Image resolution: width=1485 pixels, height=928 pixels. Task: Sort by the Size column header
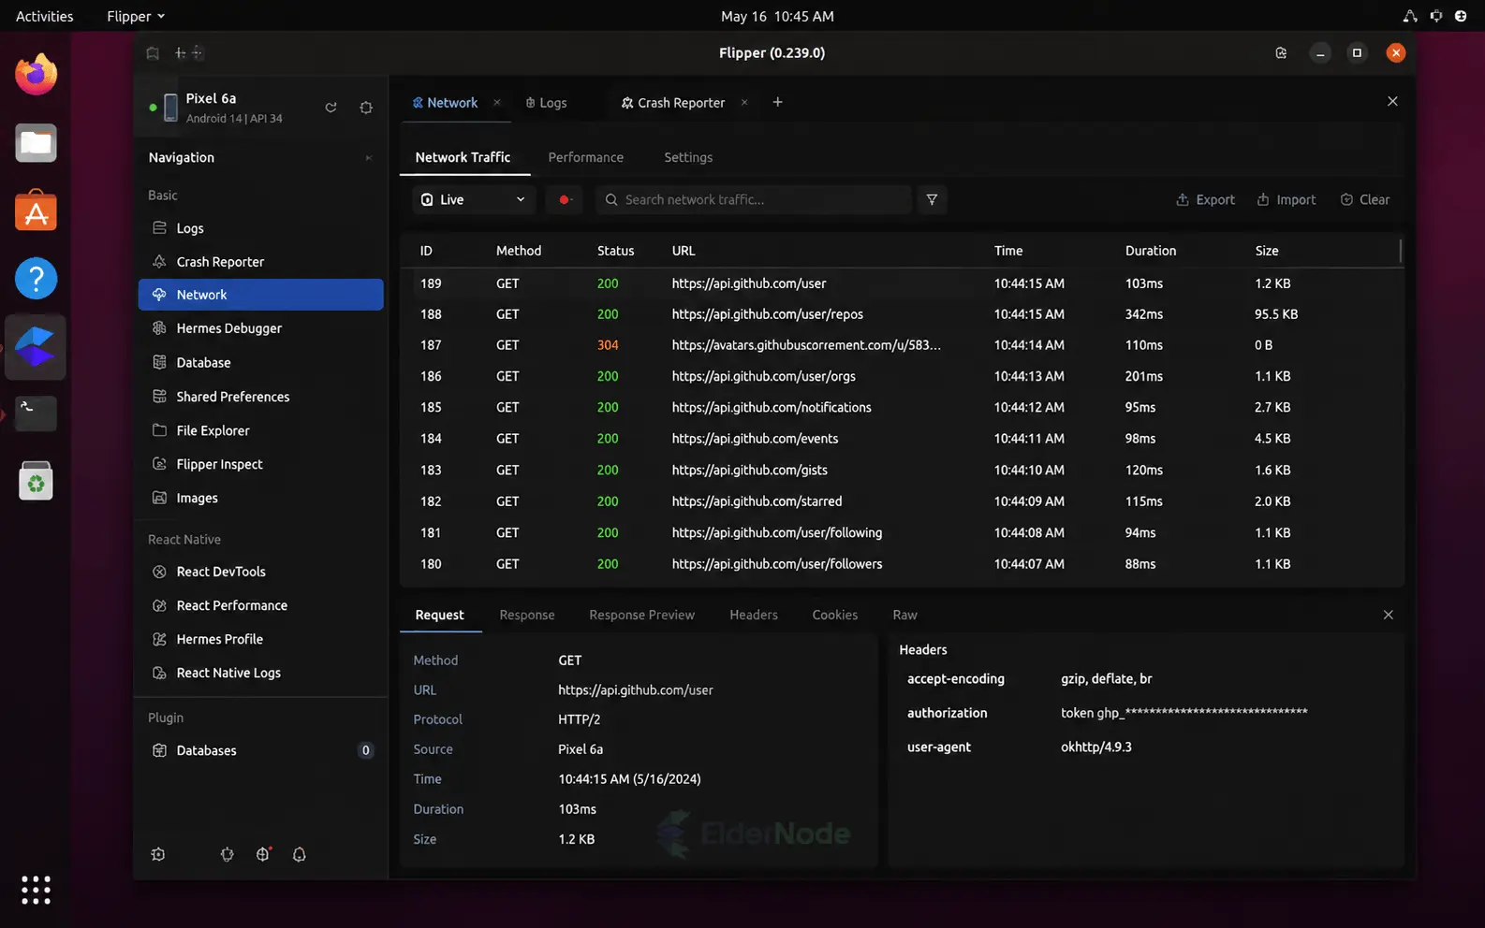tap(1267, 251)
